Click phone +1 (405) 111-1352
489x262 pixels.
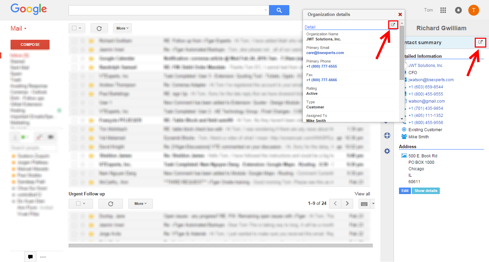(x=425, y=115)
